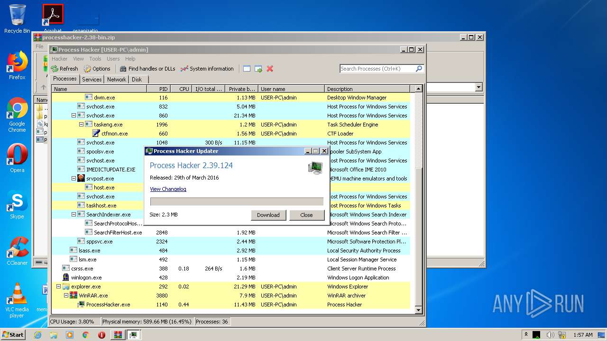Switch to the Network tab
Viewport: 607px width, 341px height.
click(117, 80)
